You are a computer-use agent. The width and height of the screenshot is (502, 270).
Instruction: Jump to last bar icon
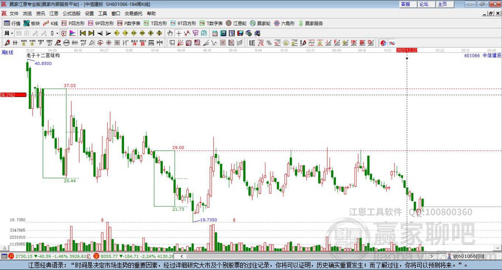91,33
